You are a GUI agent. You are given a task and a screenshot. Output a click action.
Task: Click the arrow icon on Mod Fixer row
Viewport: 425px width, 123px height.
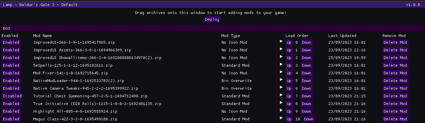coord(281,72)
